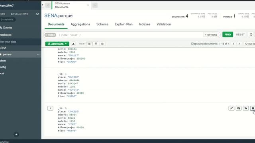Switch to table view

(102, 44)
